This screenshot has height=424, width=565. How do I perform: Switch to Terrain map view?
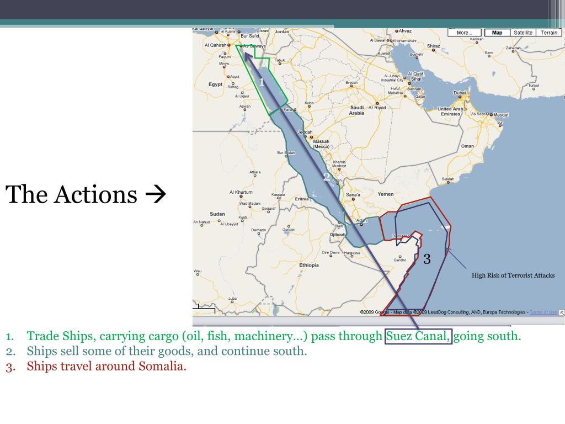549,33
